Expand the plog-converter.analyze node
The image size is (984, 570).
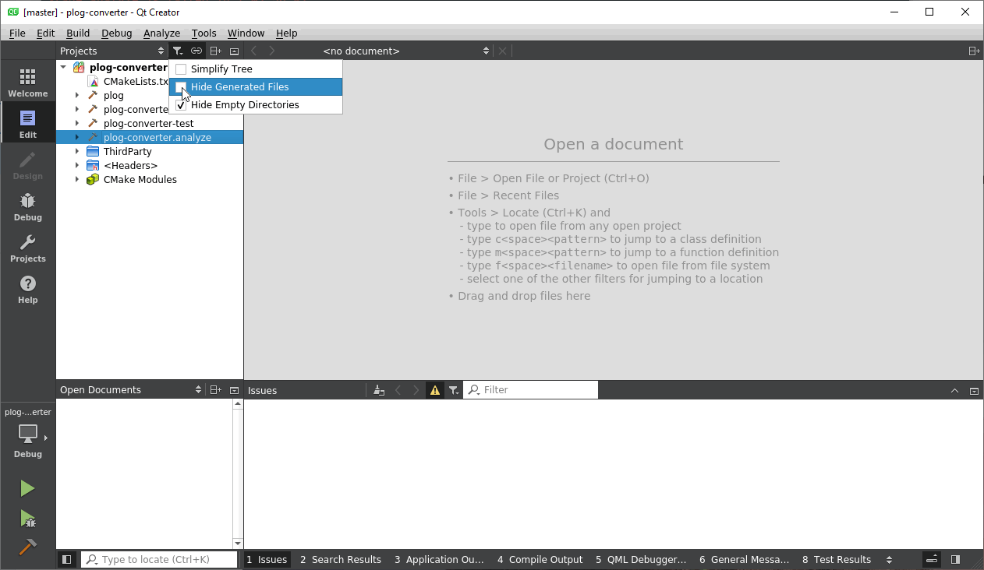(77, 138)
